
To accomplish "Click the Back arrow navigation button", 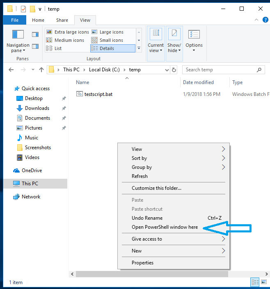I will coord(11,70).
